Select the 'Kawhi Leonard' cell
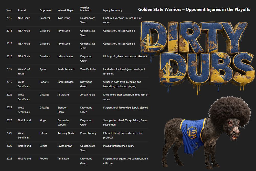 point(66,69)
